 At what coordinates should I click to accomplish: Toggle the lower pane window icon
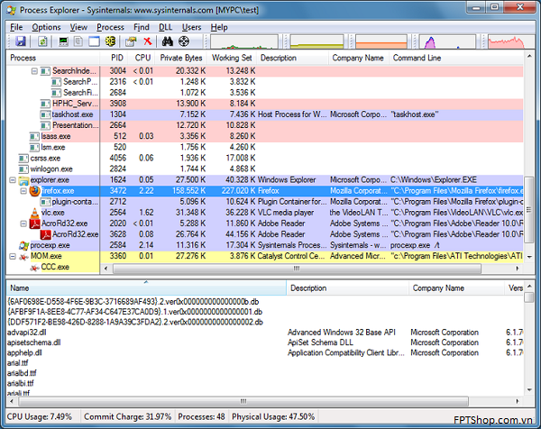pyautogui.click(x=94, y=41)
